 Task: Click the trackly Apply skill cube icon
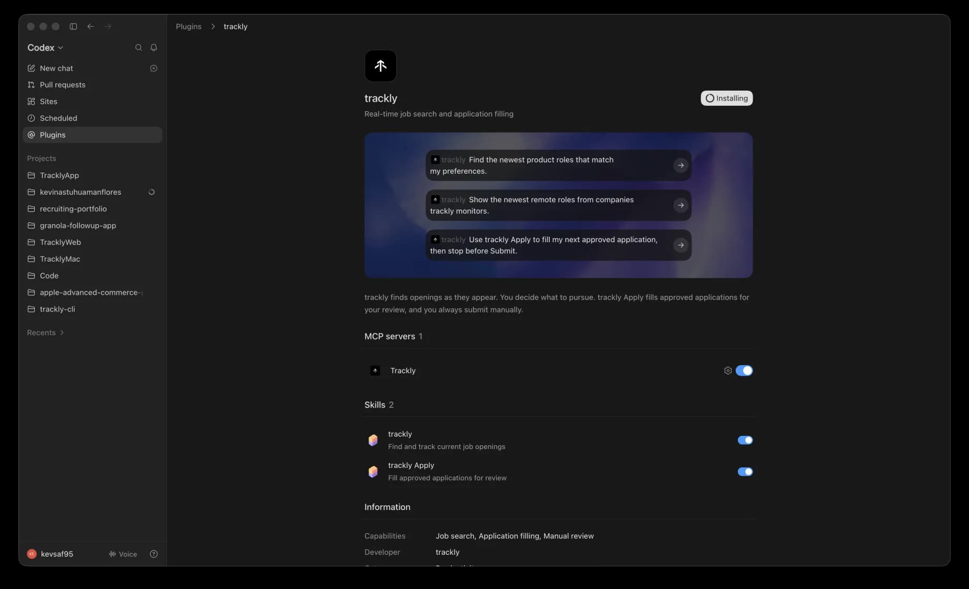tap(373, 472)
